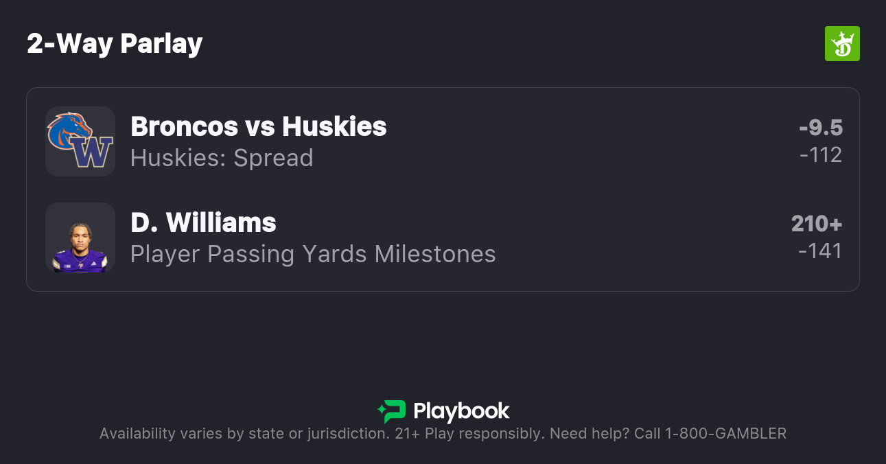
Task: Click the Playbook wordmark text
Action: click(x=461, y=411)
